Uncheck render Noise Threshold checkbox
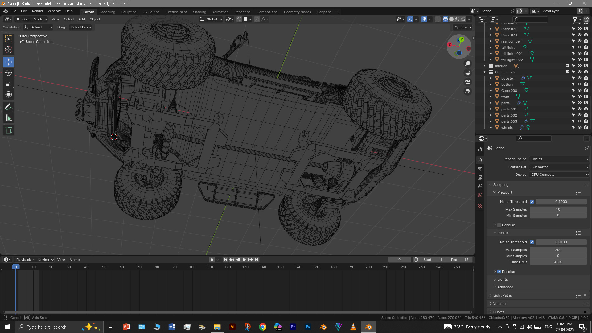592x333 pixels. (532, 242)
